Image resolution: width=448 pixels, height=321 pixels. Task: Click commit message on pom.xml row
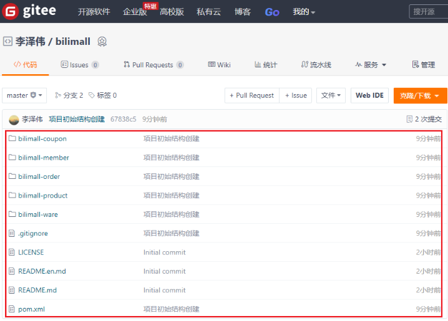(171, 309)
